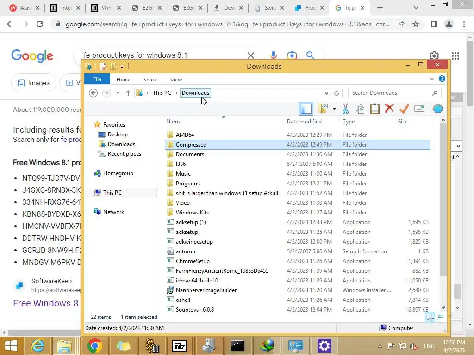The height and width of the screenshot is (355, 474).
Task: Open address bar history dropdown
Action: pyautogui.click(x=326, y=93)
